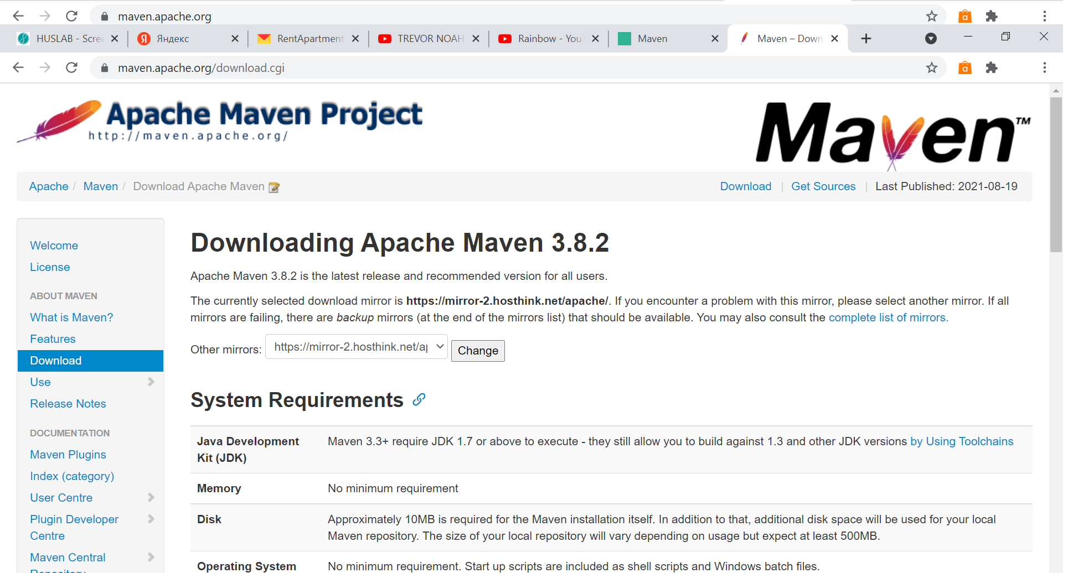Open a new tab with the plus button
This screenshot has height=573, width=1068.
(x=866, y=38)
